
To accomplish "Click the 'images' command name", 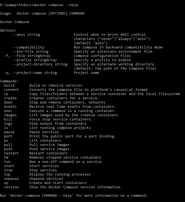I will 10,115.
